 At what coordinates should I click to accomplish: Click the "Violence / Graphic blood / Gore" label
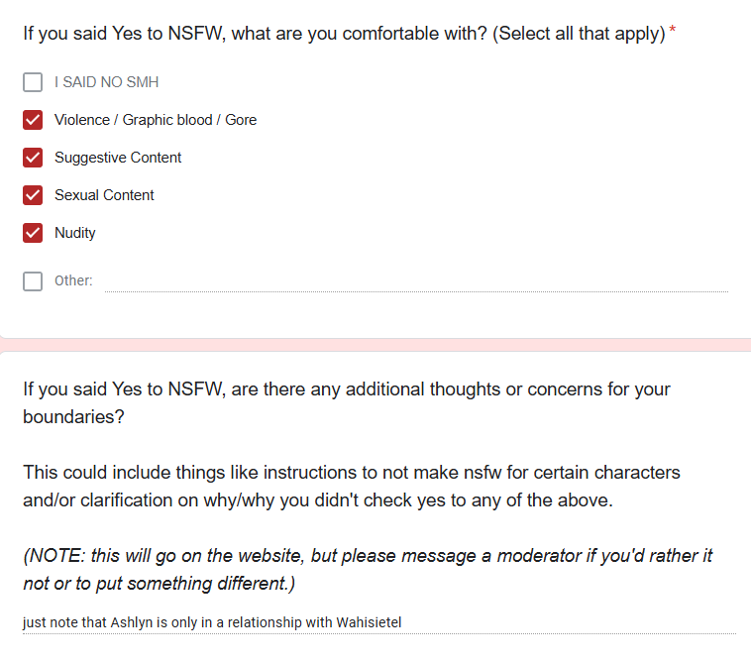tap(156, 120)
